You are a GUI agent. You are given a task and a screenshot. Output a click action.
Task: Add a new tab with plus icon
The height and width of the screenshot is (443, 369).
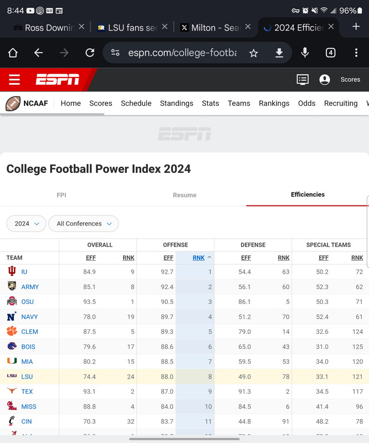click(x=356, y=27)
